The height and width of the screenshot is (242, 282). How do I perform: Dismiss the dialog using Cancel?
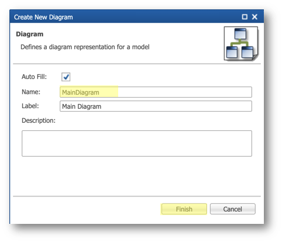click(232, 209)
